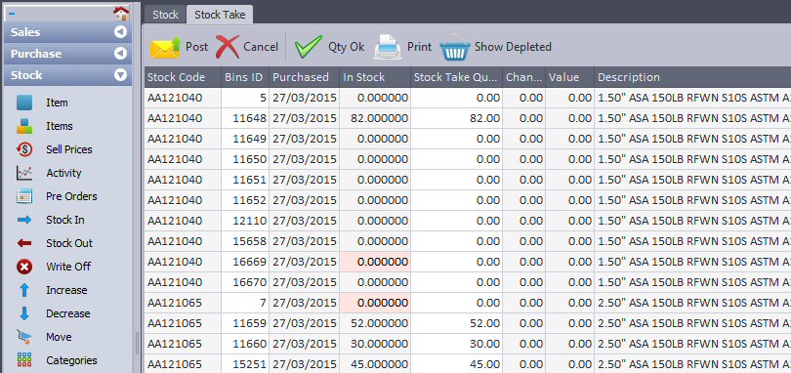Click the Post button label
The height and width of the screenshot is (373, 791).
(x=196, y=47)
